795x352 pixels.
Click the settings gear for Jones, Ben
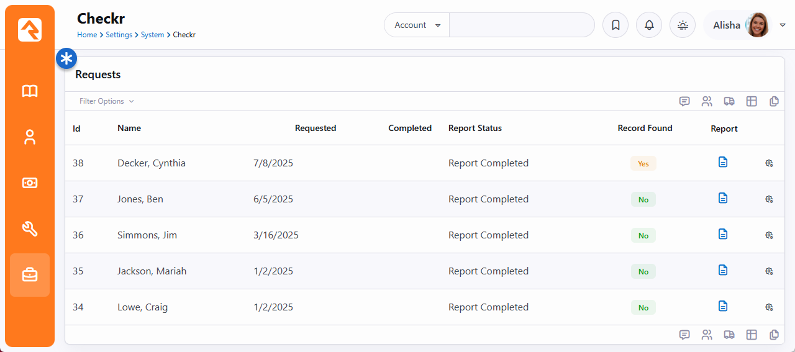click(x=769, y=199)
